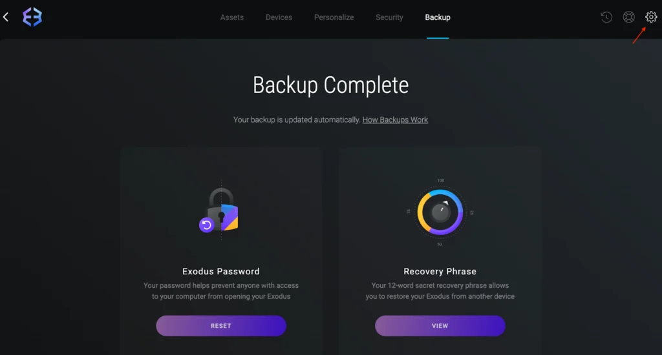The image size is (662, 355).
Task: Go back using the left arrow
Action: point(6,17)
